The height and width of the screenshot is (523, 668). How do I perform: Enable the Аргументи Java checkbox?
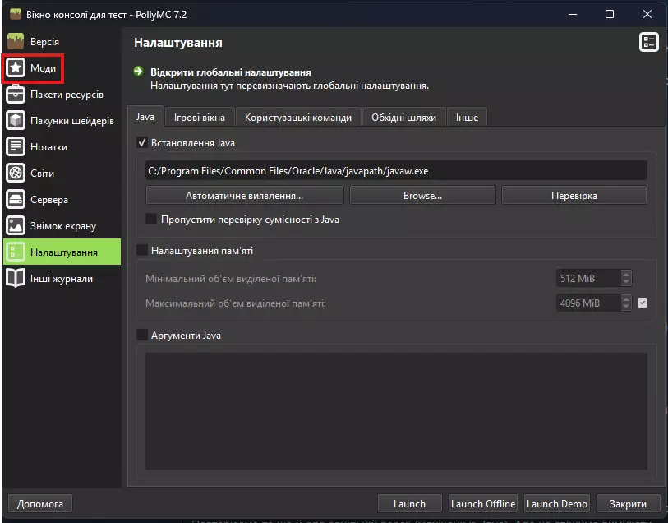coord(142,336)
